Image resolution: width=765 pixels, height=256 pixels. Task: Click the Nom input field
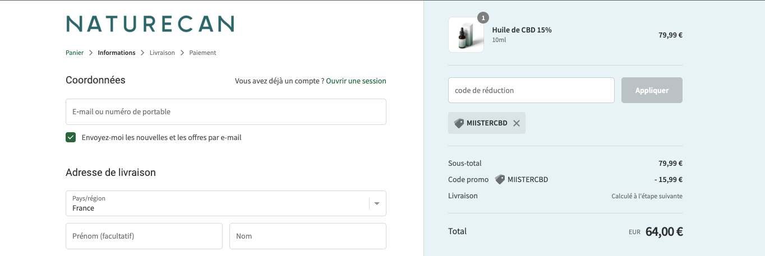point(308,236)
